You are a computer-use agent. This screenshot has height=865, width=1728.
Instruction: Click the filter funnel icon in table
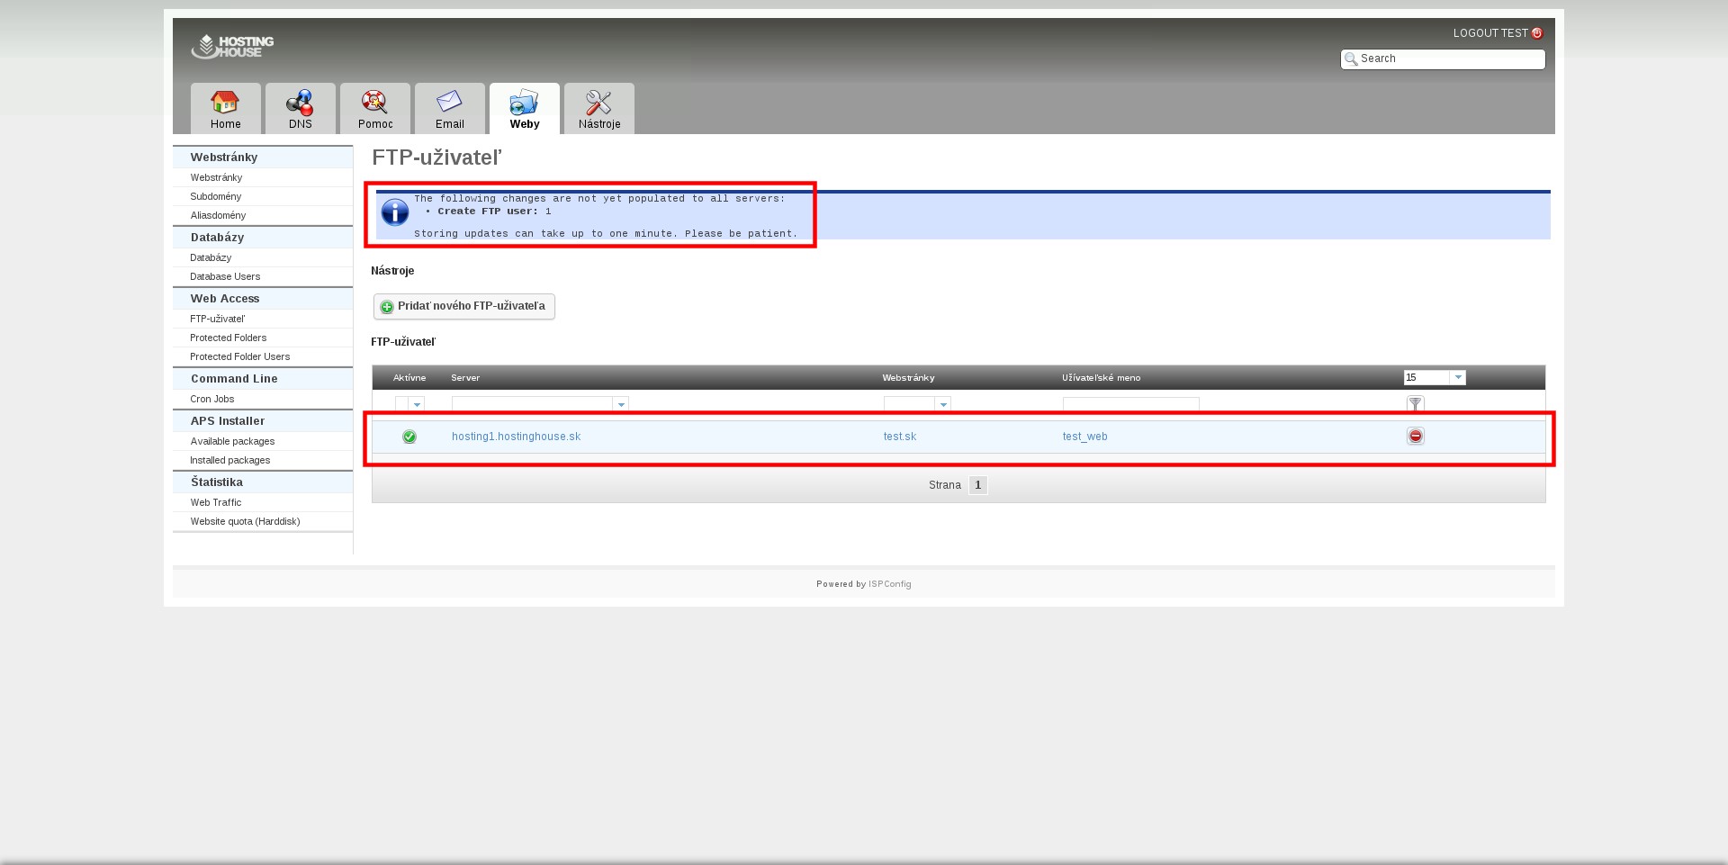(1415, 404)
